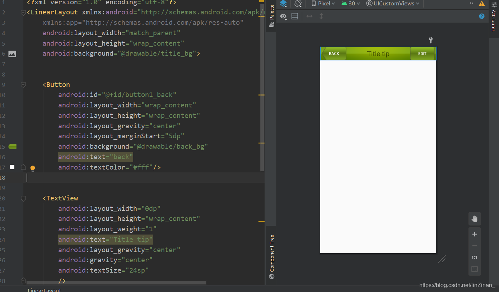499x292 pixels.
Task: Click the Button end fold marker on line 17
Action: pos(23,167)
